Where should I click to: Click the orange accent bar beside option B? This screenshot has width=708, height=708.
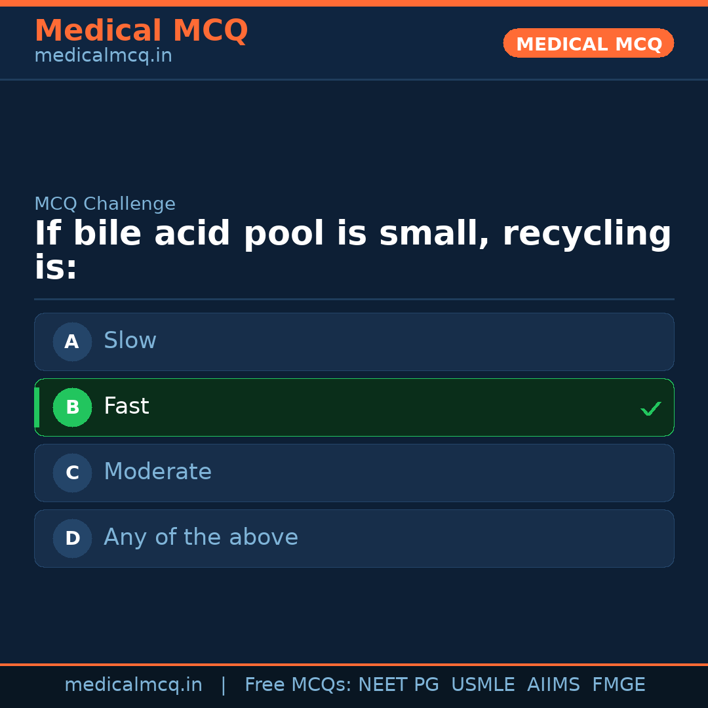(x=36, y=407)
